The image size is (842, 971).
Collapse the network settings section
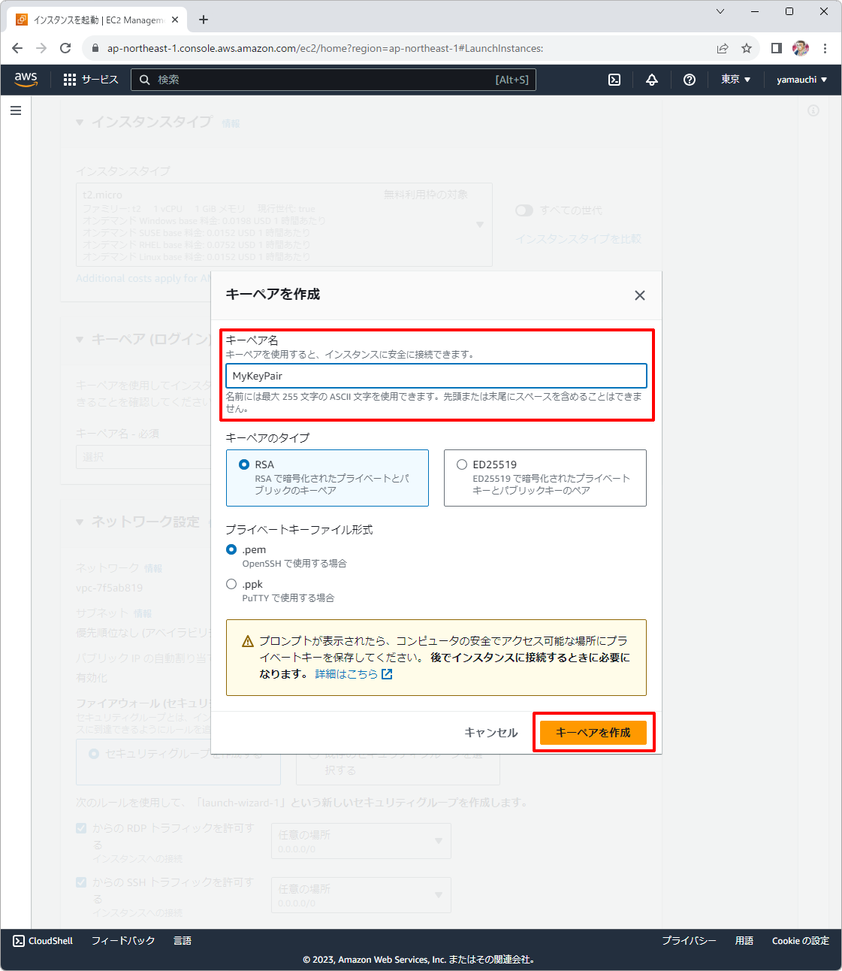click(x=80, y=522)
